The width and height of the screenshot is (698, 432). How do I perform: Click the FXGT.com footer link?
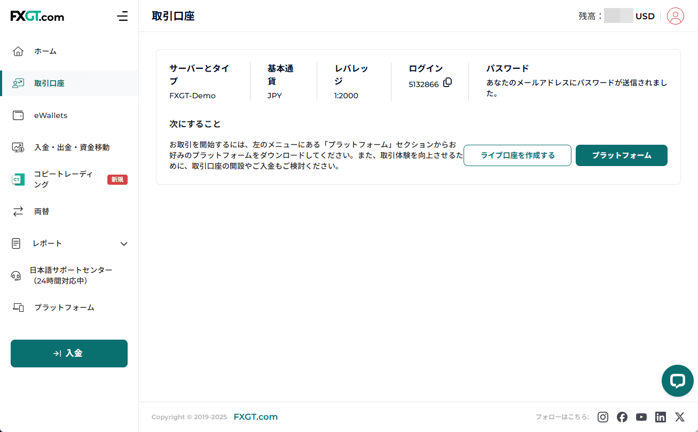point(255,417)
